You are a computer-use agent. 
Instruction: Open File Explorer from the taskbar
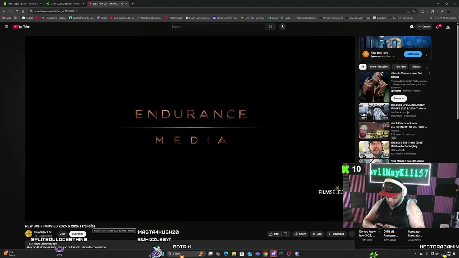click(x=234, y=254)
